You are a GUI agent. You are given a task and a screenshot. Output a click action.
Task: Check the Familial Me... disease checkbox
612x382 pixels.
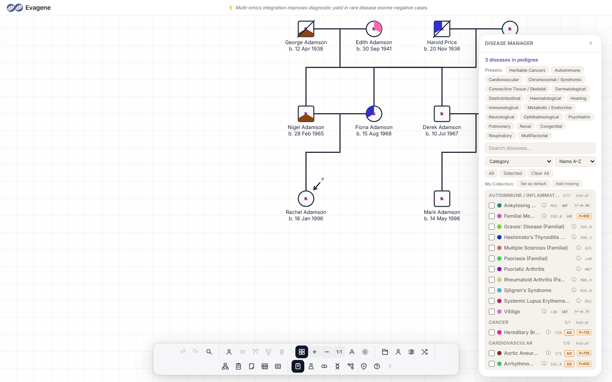coord(492,216)
